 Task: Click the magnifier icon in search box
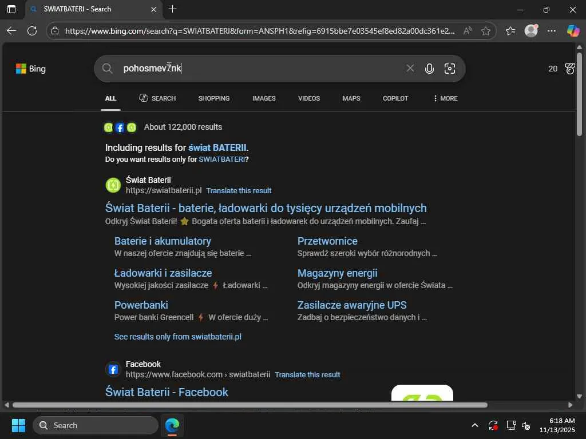pos(107,69)
